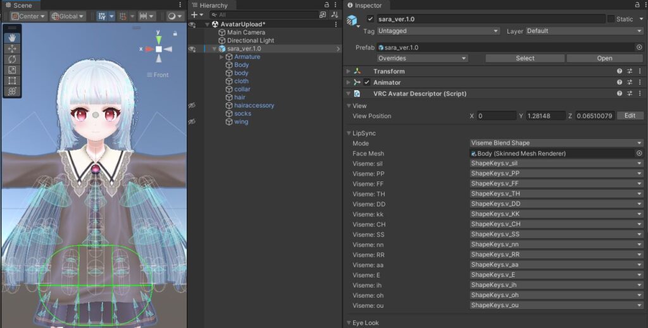Enable the Static checkbox
The width and height of the screenshot is (648, 328).
tap(611, 19)
